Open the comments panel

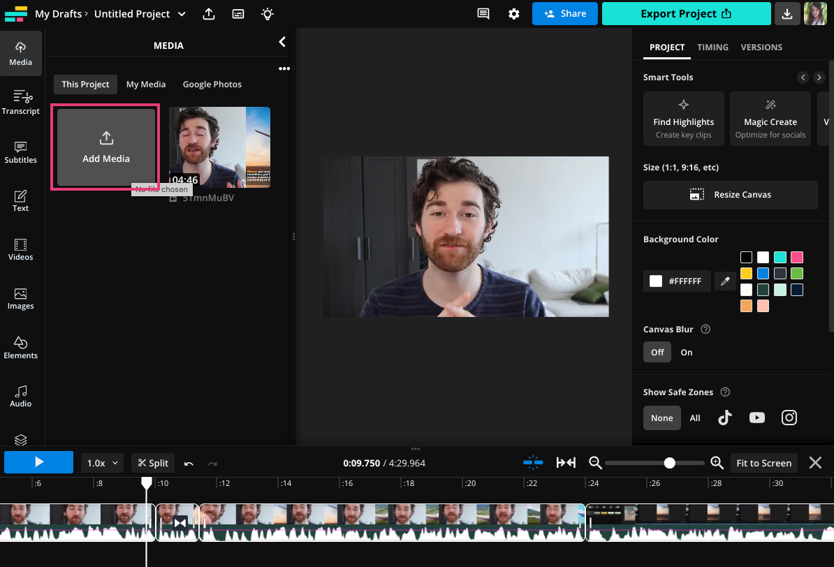(483, 13)
